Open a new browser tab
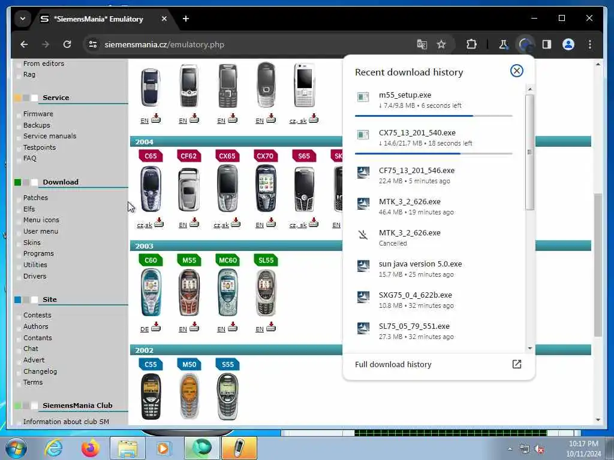The width and height of the screenshot is (614, 460). [x=186, y=19]
